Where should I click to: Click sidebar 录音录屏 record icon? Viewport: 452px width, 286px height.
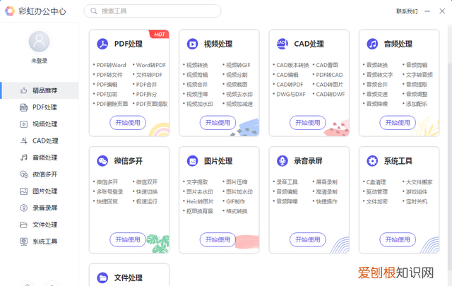coord(23,208)
